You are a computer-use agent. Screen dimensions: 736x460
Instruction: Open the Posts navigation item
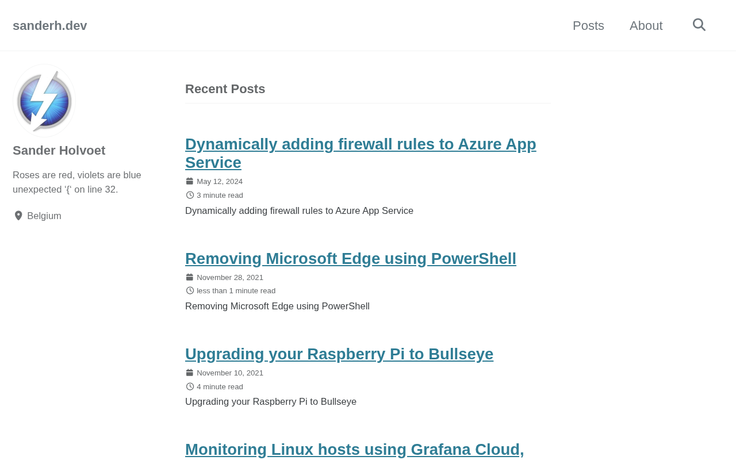pyautogui.click(x=588, y=25)
